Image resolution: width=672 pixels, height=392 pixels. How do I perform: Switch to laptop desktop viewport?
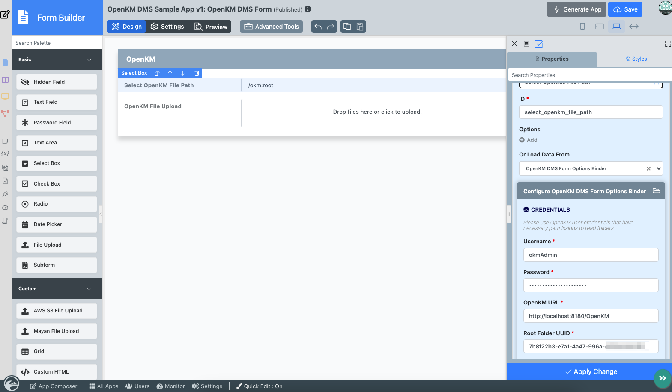(x=617, y=27)
